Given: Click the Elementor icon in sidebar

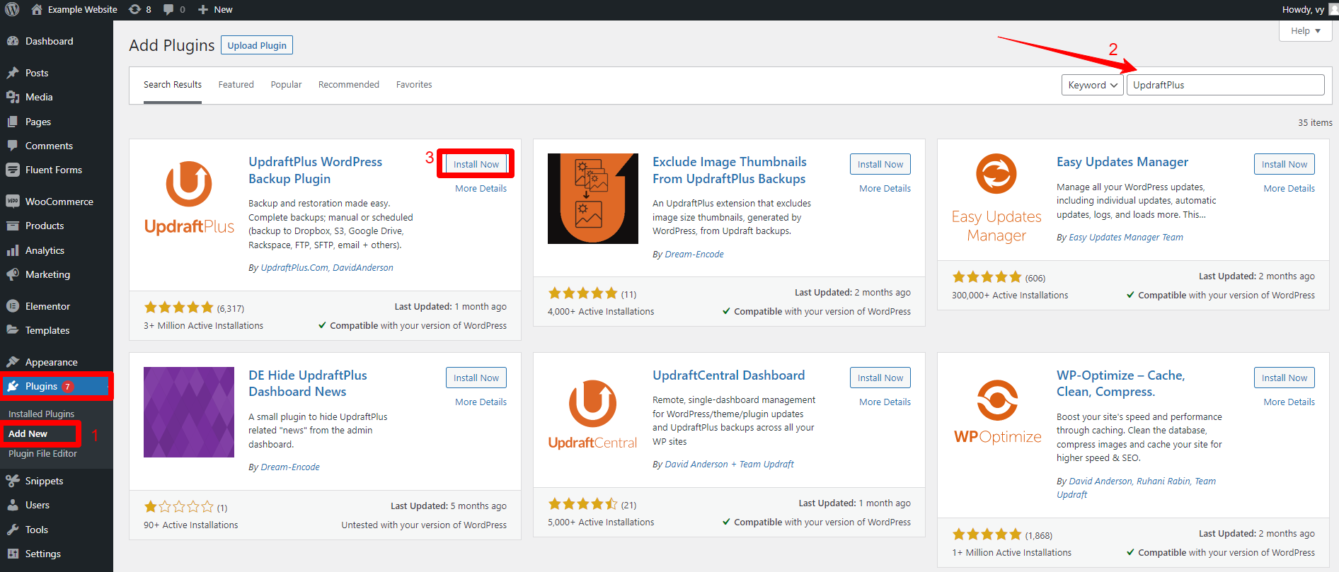Looking at the screenshot, I should pos(13,306).
